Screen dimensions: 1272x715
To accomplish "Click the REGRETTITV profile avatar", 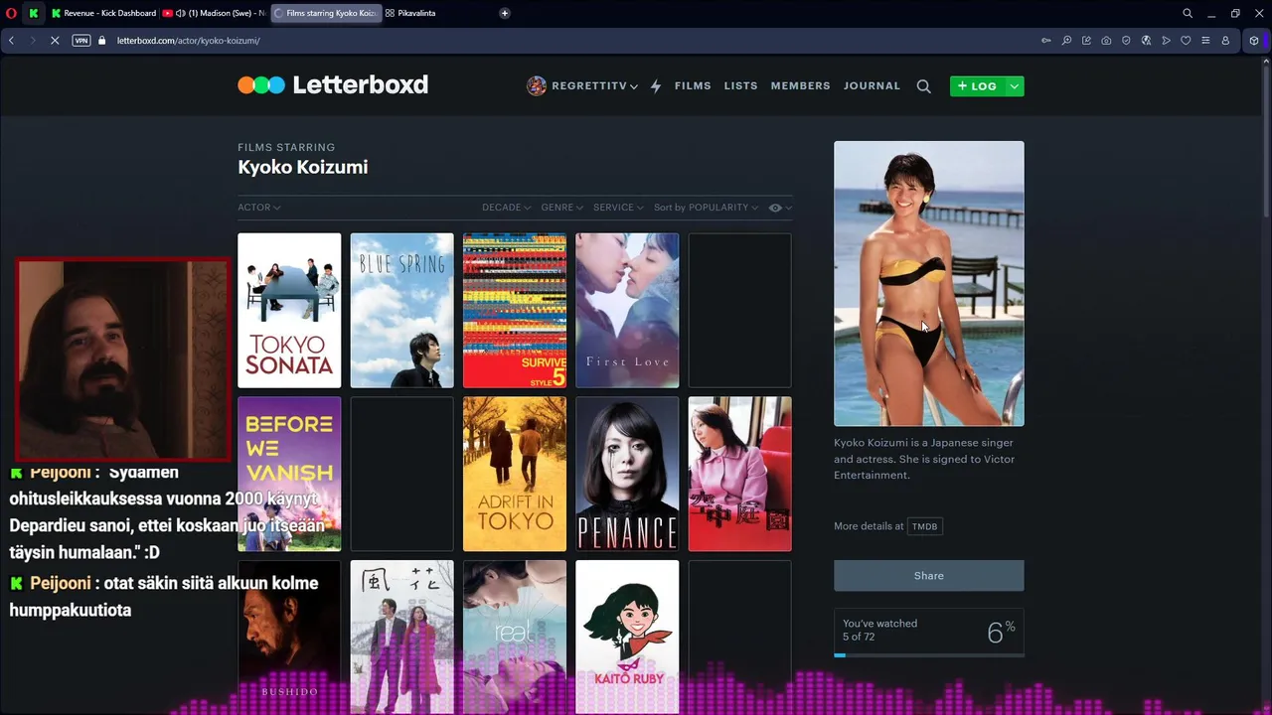I will tap(537, 86).
